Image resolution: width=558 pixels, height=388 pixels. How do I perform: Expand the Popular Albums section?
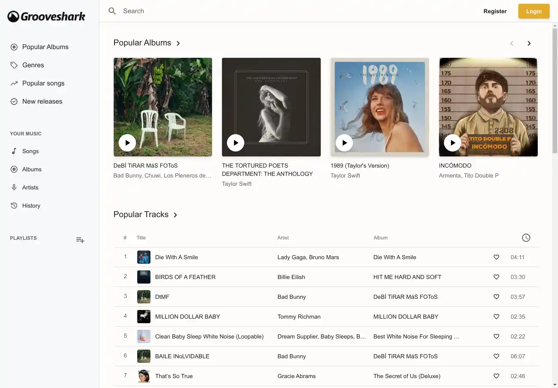pos(178,43)
